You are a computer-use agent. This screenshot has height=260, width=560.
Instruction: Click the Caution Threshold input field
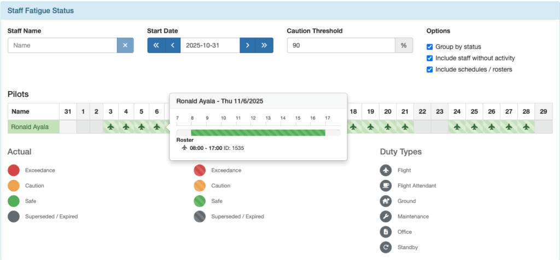coord(341,45)
